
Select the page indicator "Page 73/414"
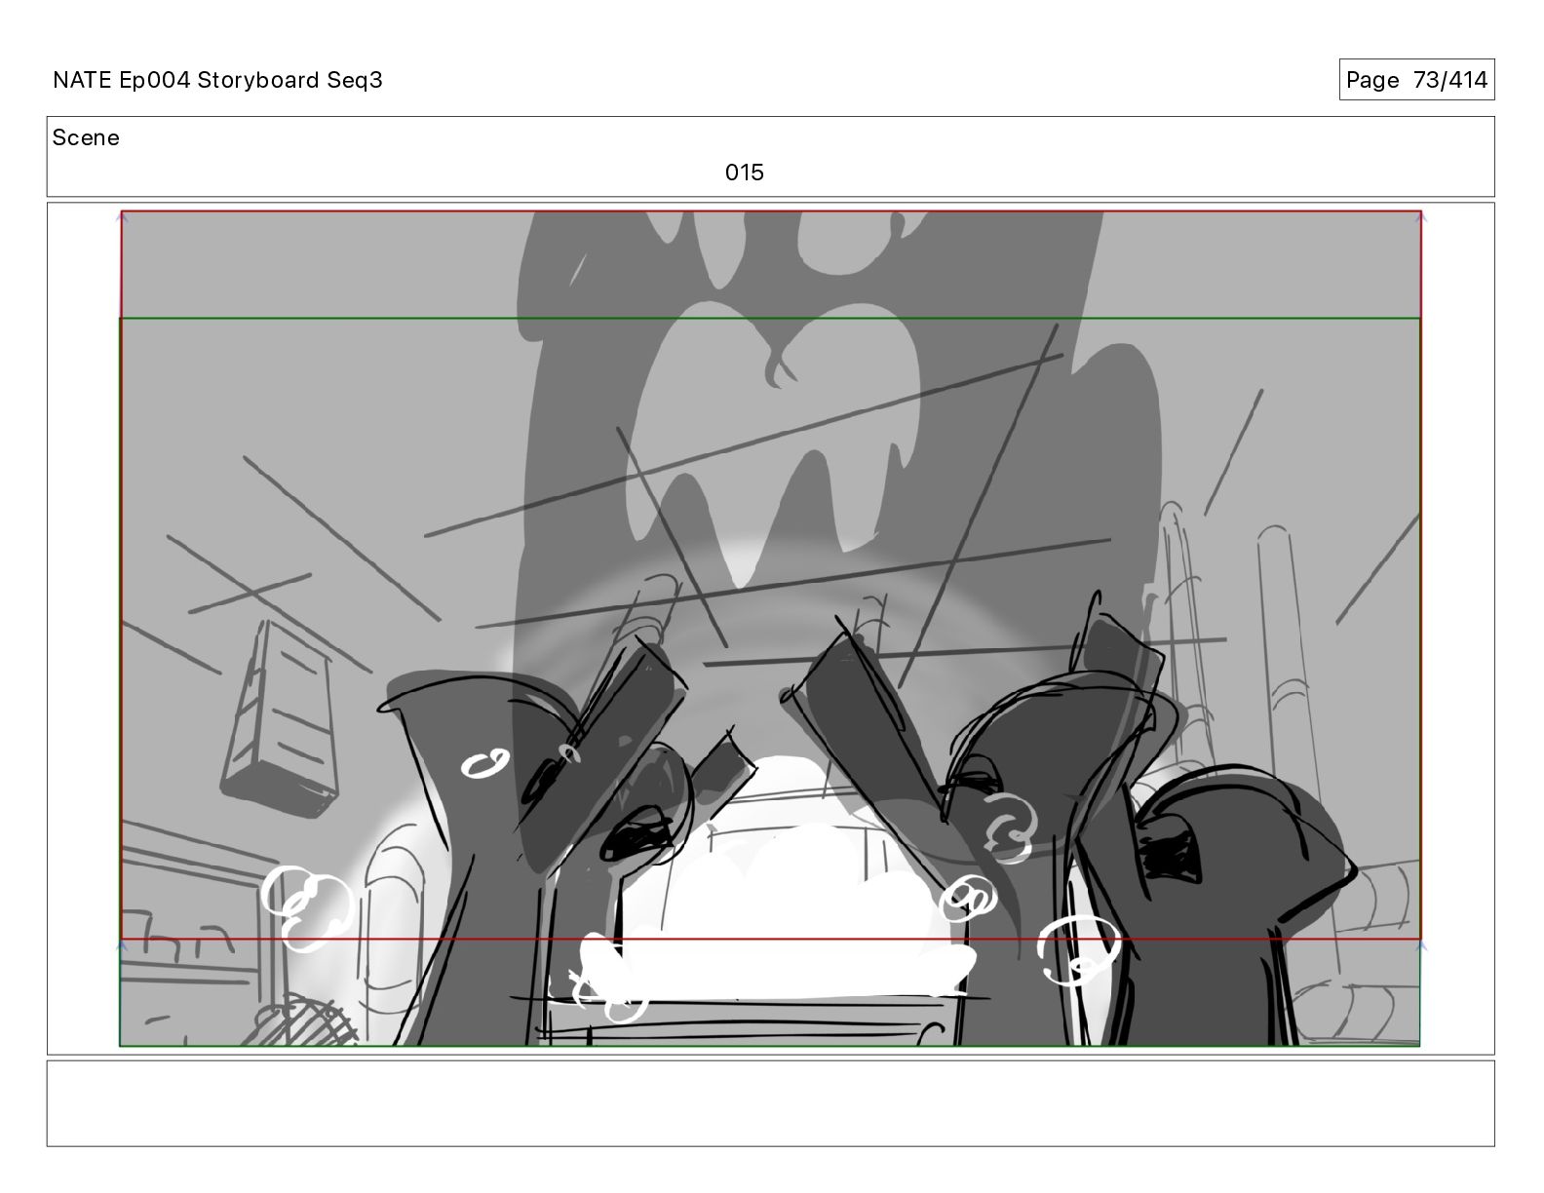1416,80
